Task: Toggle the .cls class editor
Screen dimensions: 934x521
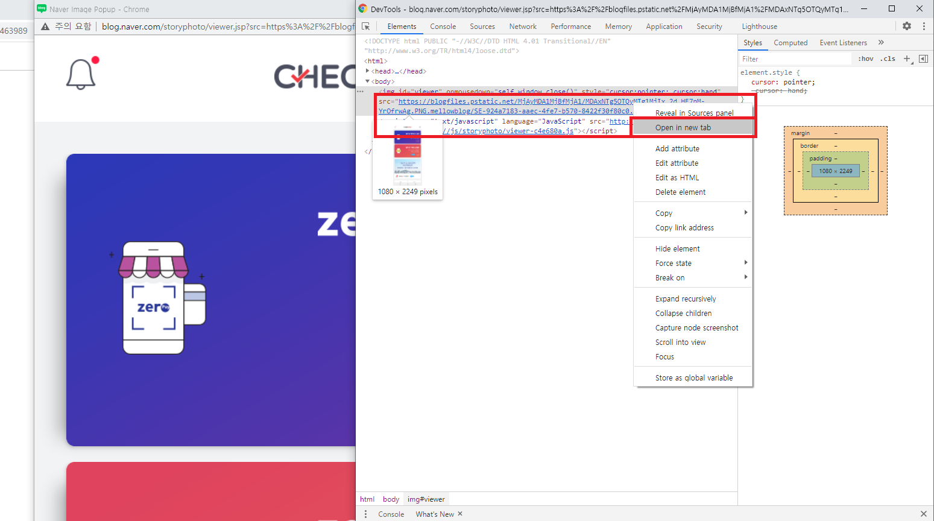Action: click(888, 58)
